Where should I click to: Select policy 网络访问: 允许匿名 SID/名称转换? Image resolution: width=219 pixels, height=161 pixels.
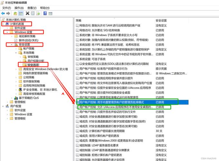(x=100, y=30)
